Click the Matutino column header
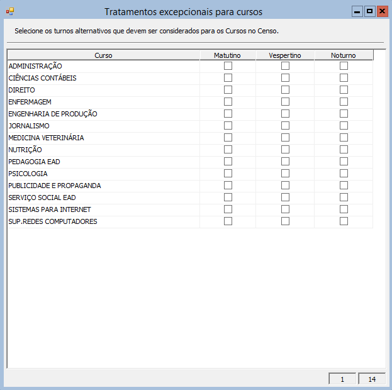Image resolution: width=392 pixels, height=390 pixels. click(x=227, y=55)
